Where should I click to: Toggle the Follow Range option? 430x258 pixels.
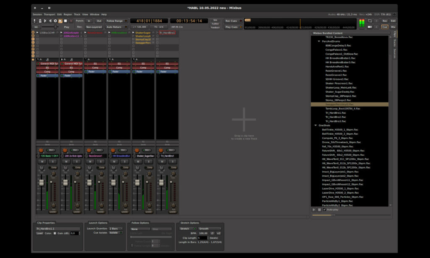coord(117,21)
